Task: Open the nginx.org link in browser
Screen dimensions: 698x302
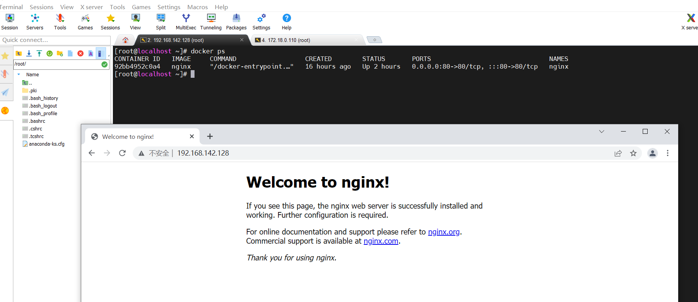Action: (444, 232)
